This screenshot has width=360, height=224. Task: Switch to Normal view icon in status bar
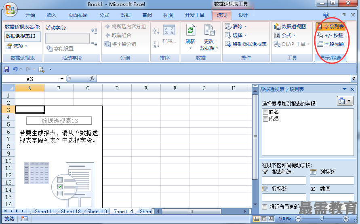256,219
